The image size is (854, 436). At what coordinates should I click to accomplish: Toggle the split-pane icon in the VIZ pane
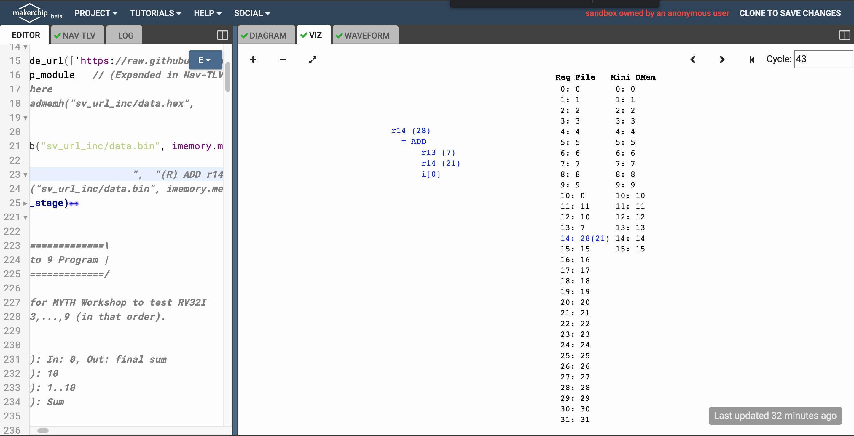click(x=844, y=35)
